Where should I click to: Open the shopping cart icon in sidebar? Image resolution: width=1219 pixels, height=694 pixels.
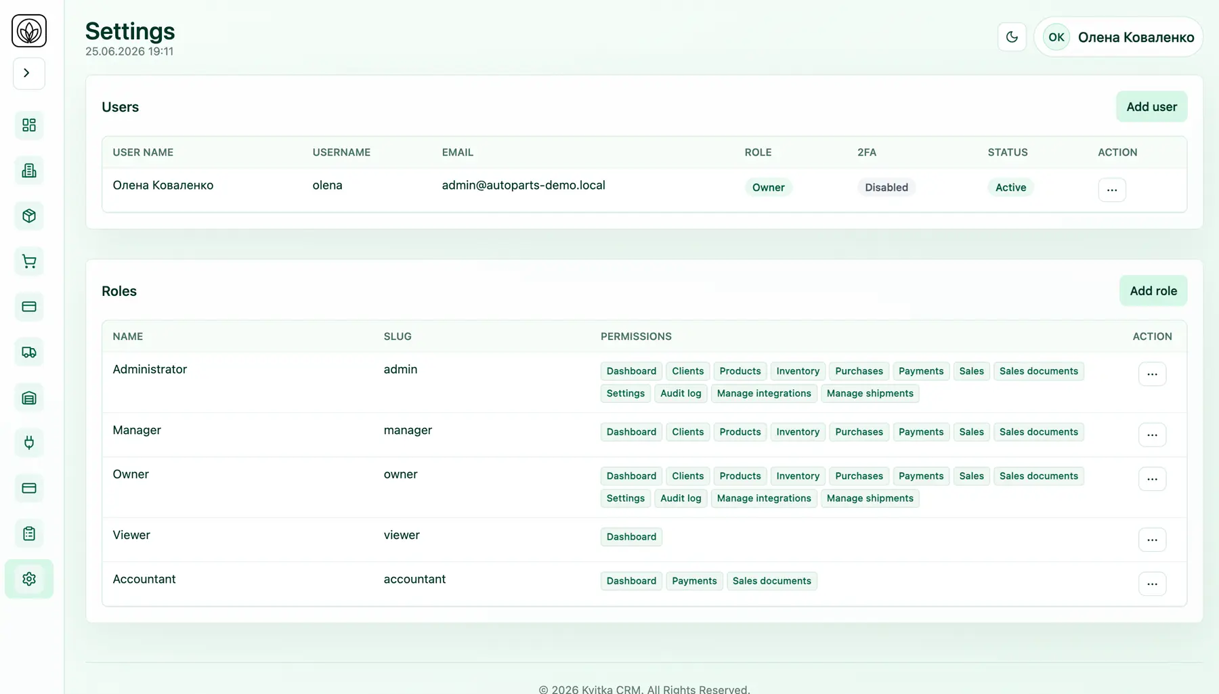pyautogui.click(x=29, y=261)
